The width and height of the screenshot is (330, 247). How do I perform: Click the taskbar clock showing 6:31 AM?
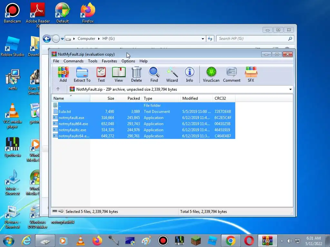[314, 241]
